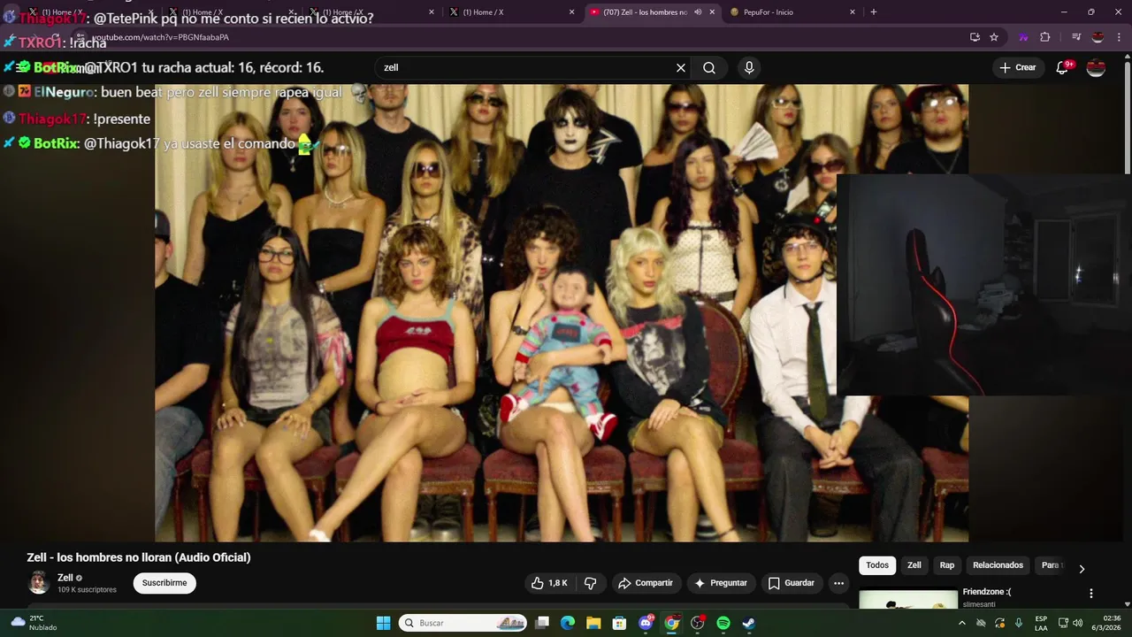This screenshot has height=637, width=1132.
Task: Open the OBS recording app in taskbar
Action: coord(697,623)
